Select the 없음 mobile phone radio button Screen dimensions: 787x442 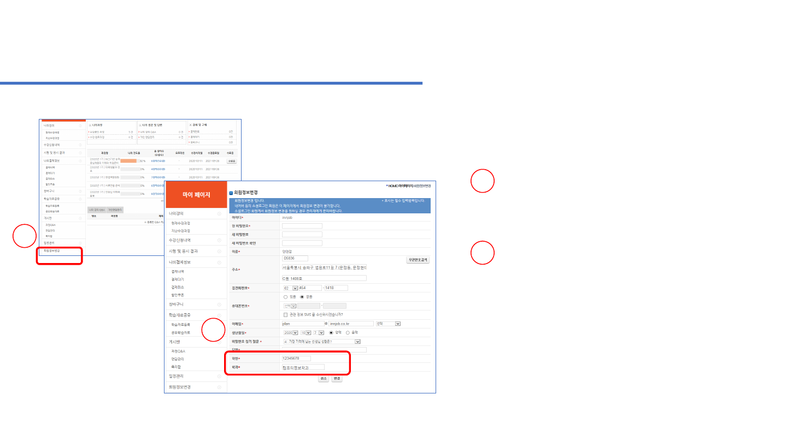click(x=302, y=297)
